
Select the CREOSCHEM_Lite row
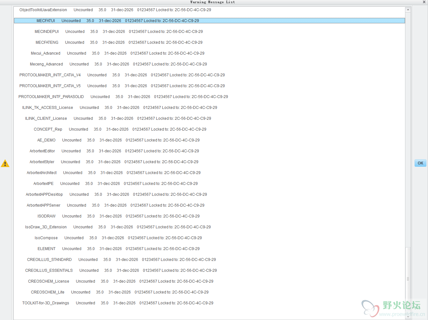[210, 292]
